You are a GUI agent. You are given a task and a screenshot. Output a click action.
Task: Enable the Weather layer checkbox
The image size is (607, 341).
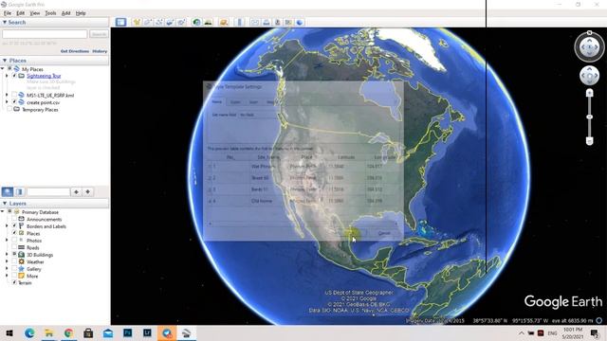(x=14, y=261)
